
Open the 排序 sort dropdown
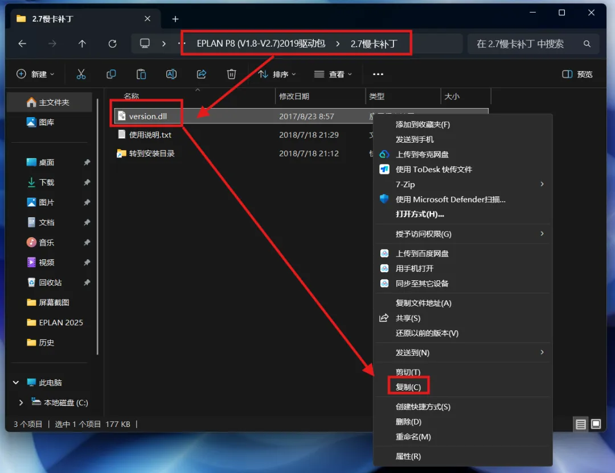pyautogui.click(x=277, y=74)
